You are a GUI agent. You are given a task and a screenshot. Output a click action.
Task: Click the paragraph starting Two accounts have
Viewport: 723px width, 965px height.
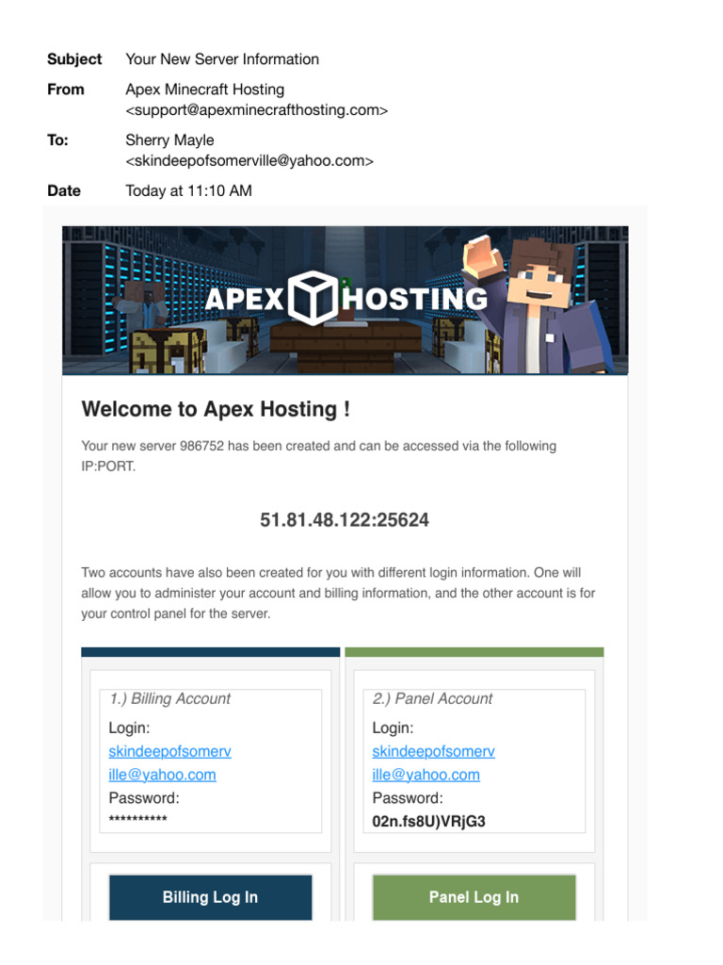pyautogui.click(x=338, y=594)
